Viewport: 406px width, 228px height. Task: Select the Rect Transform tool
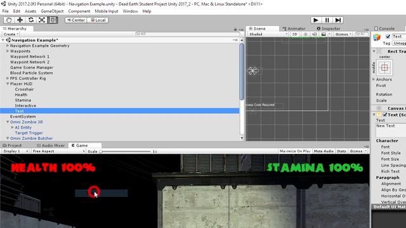(53, 20)
